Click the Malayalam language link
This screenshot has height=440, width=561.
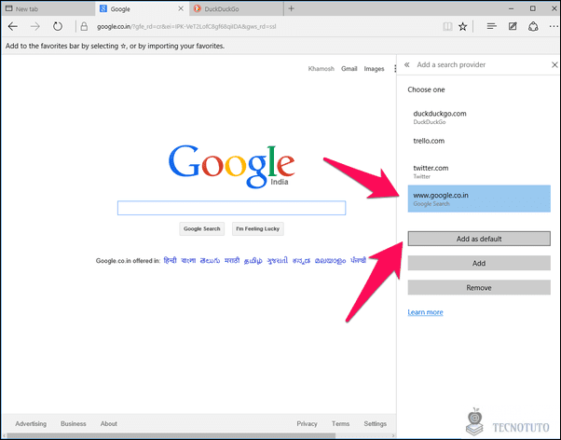tap(330, 261)
